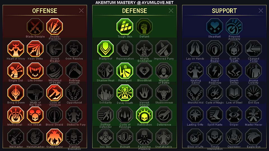
Task: Select the Giant Slayer mastery
Action: coord(55,137)
